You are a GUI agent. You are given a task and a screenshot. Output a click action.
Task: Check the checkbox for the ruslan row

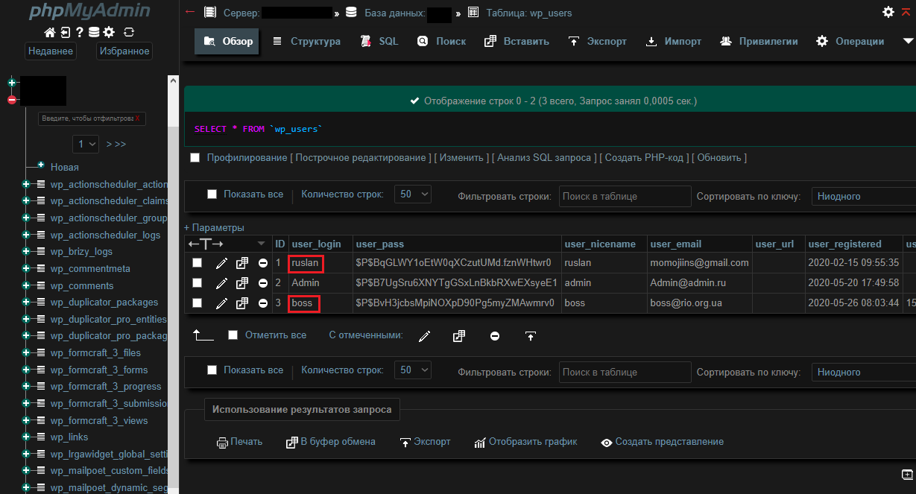tap(198, 263)
